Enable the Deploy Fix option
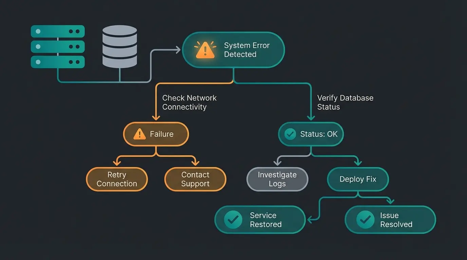The height and width of the screenshot is (260, 467). tap(358, 179)
